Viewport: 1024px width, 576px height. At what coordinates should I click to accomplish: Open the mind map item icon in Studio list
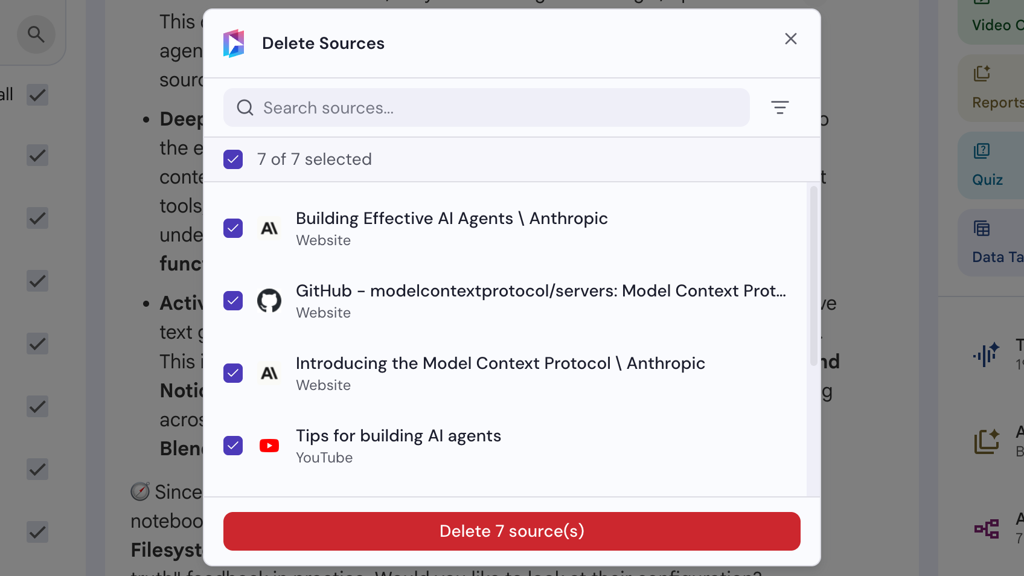[x=987, y=529]
